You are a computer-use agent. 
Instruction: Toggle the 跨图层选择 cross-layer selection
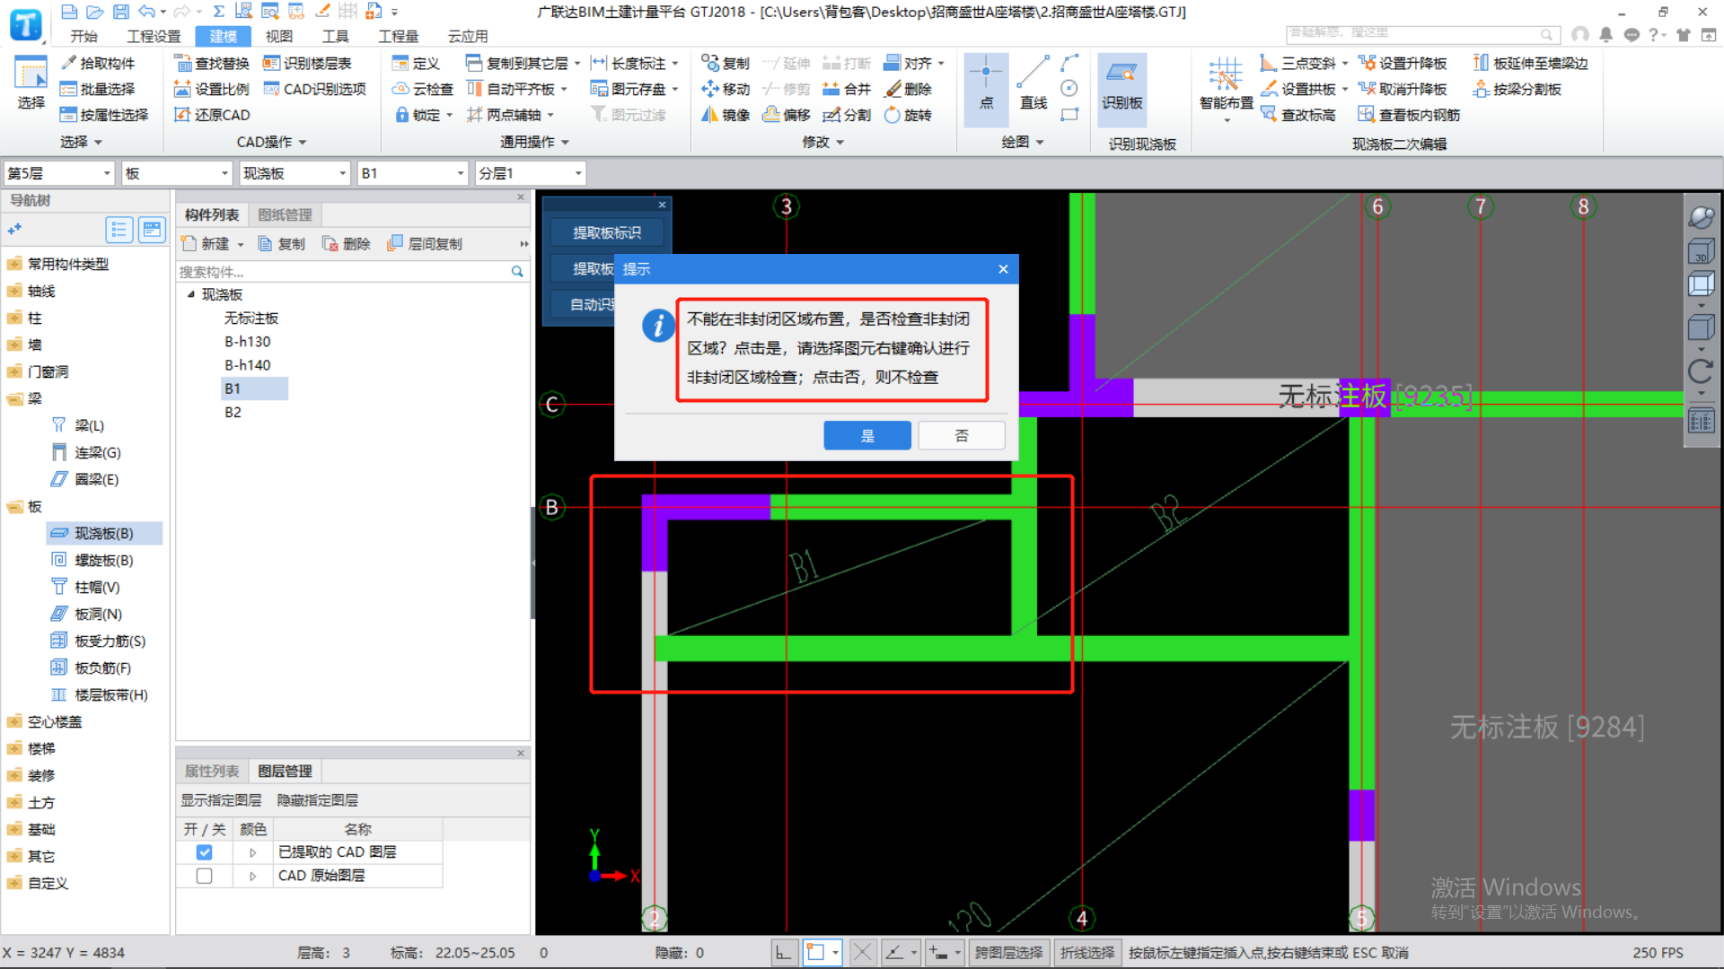[x=1008, y=953]
